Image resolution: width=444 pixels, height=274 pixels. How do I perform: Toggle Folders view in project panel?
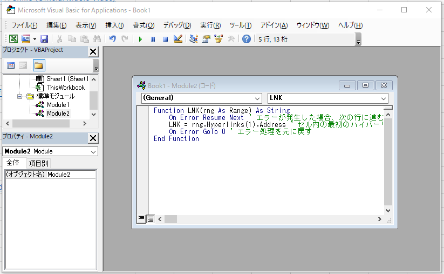pos(39,65)
